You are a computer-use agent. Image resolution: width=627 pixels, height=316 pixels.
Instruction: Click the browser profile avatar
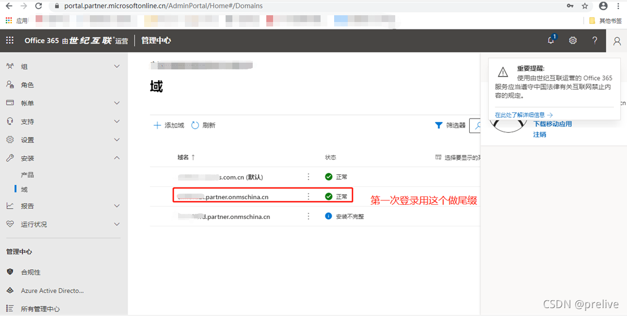[603, 6]
